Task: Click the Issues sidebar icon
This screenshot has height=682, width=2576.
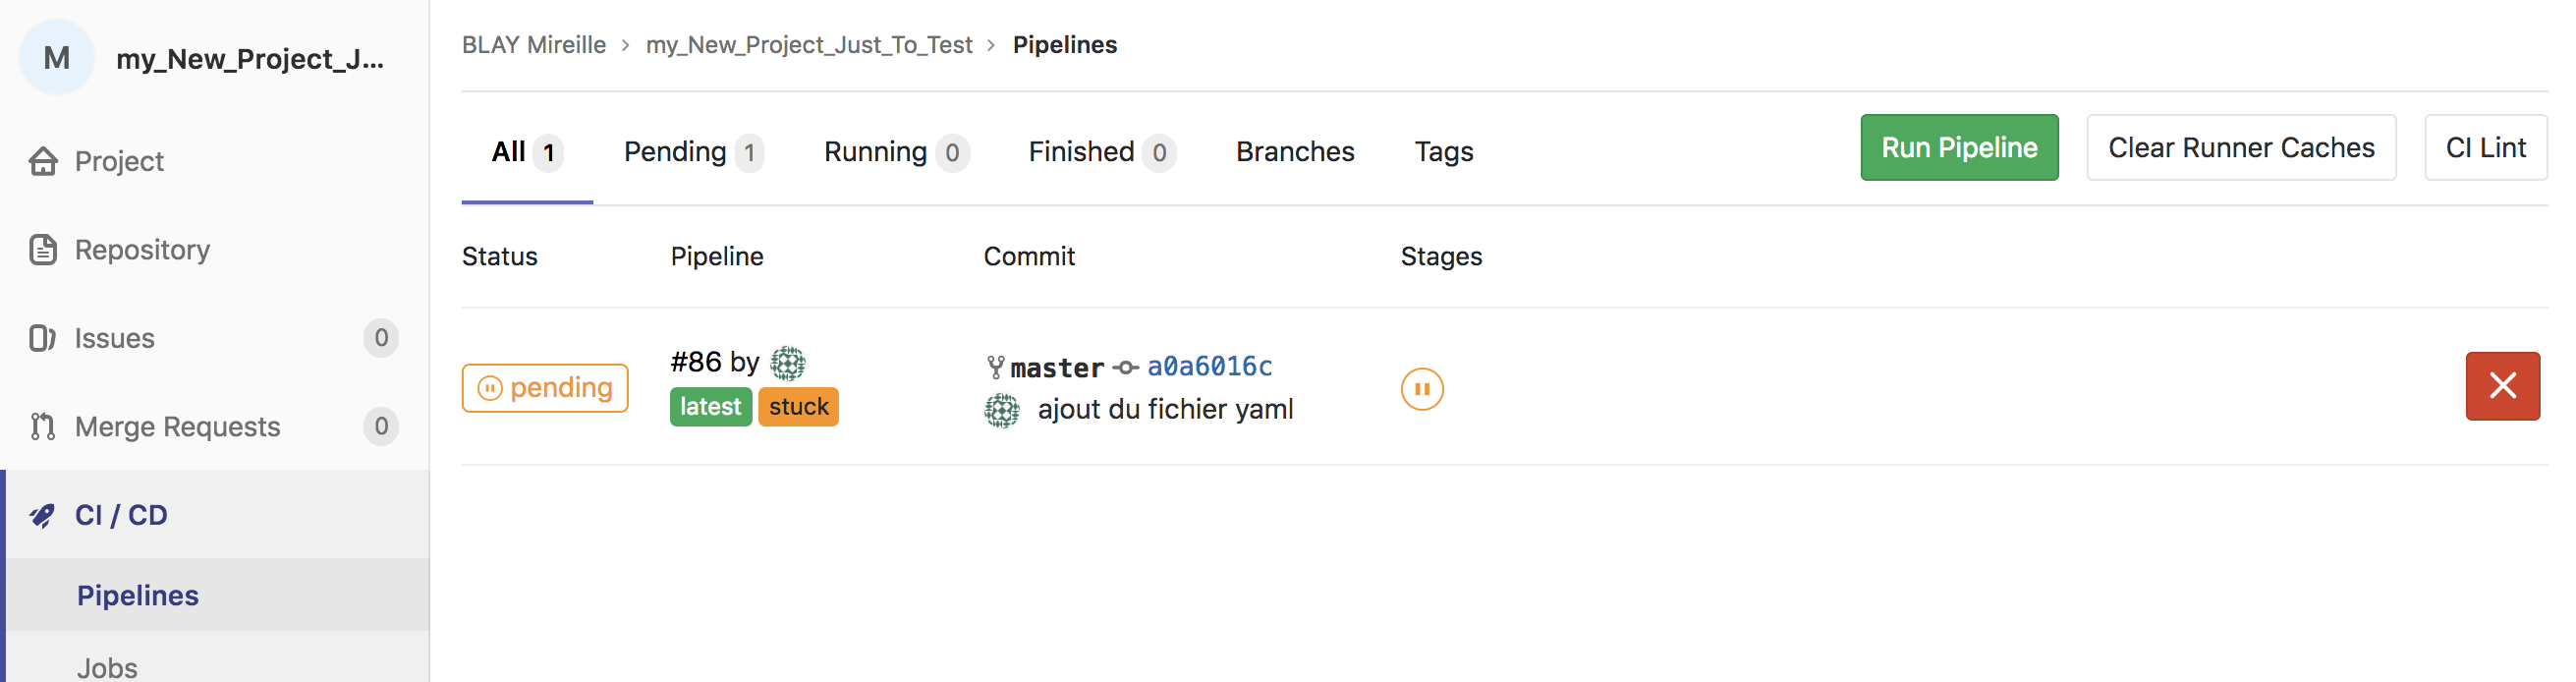Action: click(x=42, y=338)
